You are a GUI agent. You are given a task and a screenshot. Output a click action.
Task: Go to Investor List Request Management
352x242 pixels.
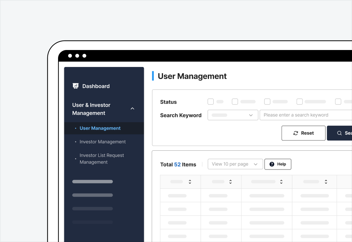point(102,159)
